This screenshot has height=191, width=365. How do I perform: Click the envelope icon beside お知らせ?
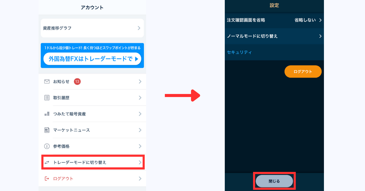coord(47,82)
